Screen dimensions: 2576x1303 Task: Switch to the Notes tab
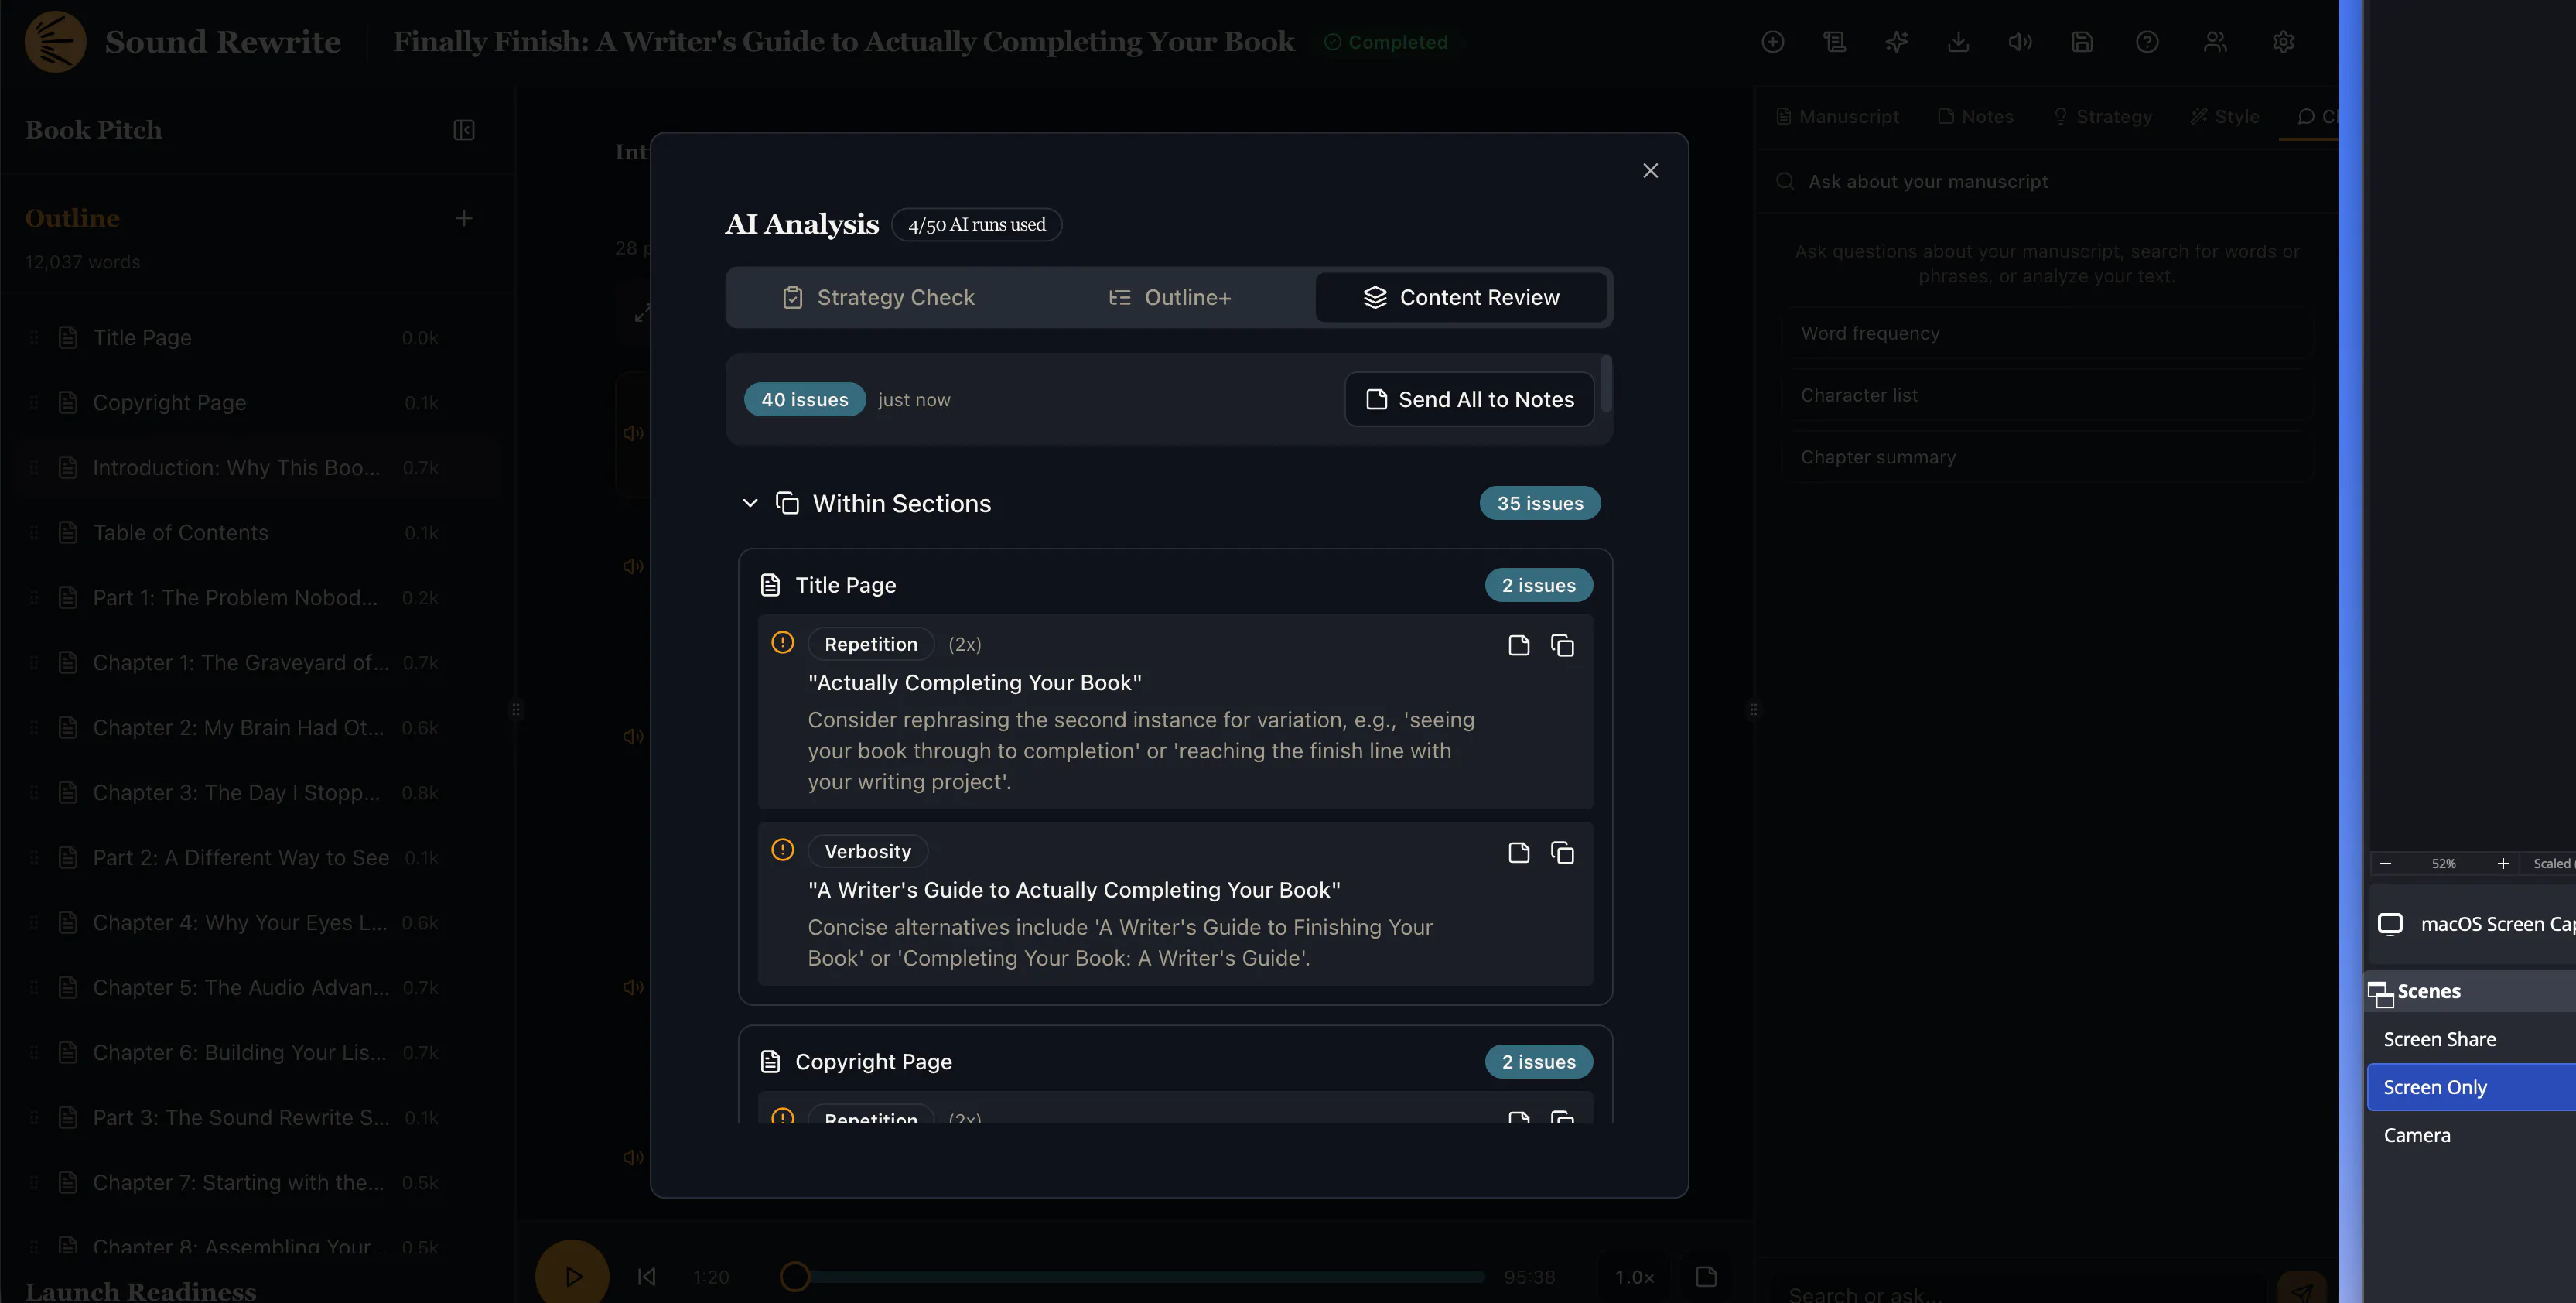pyautogui.click(x=1975, y=117)
